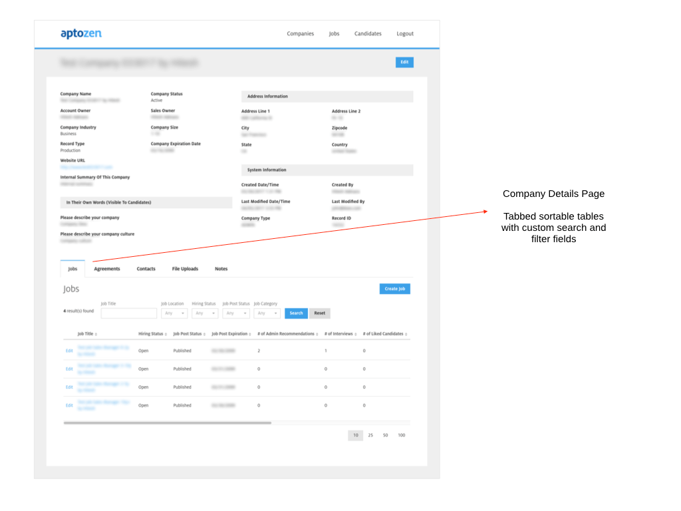
Task: Sort by # of Liked Candidates icon
Action: tap(406, 334)
